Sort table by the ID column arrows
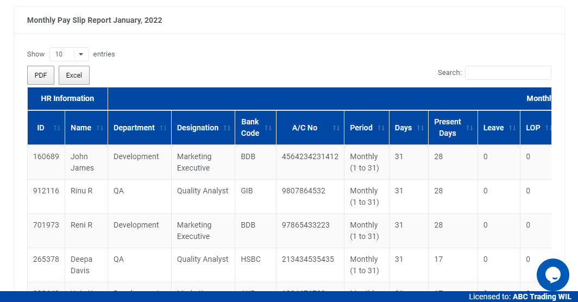 (x=57, y=128)
